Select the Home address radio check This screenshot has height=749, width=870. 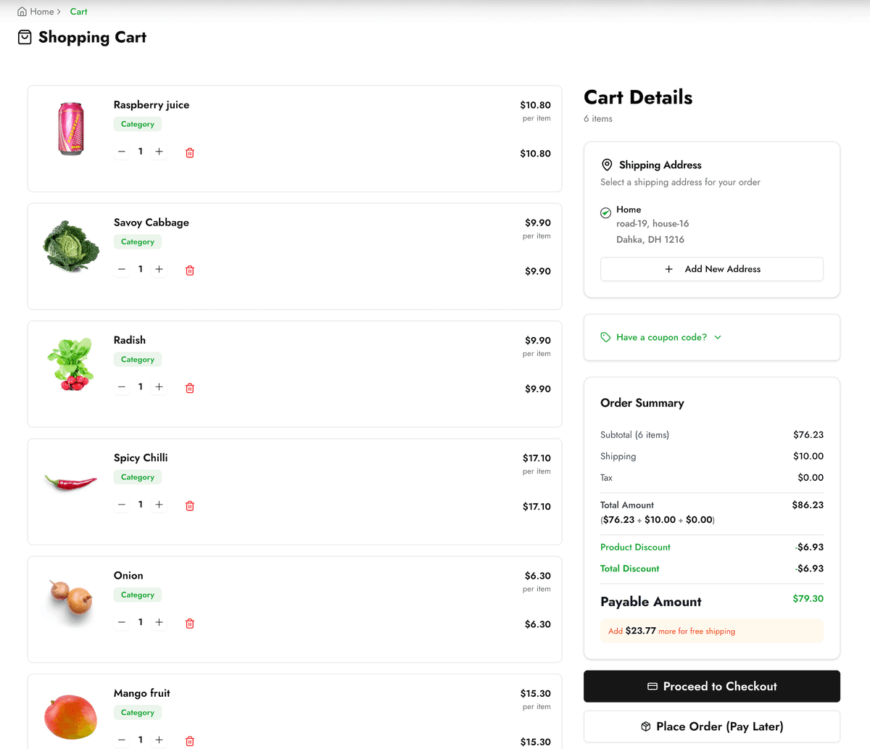pos(605,212)
